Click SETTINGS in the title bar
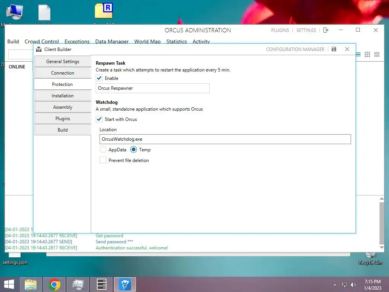 306,30
